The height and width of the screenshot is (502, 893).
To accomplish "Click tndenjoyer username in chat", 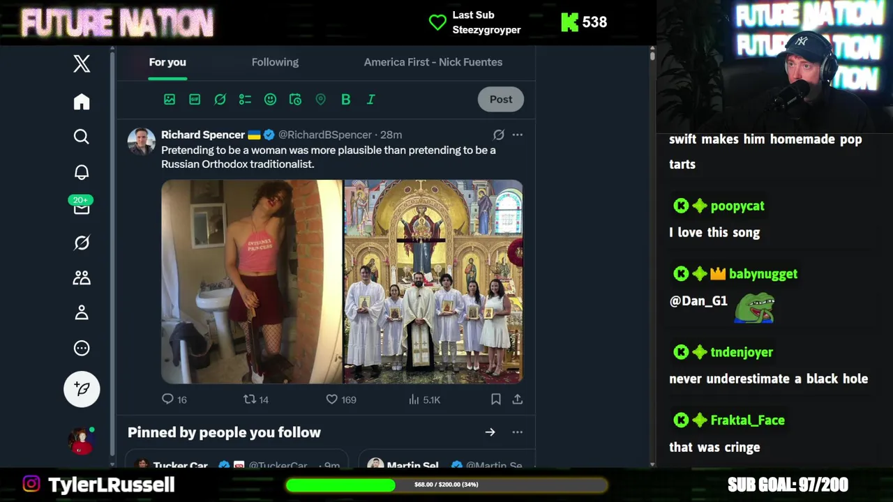I will 742,352.
